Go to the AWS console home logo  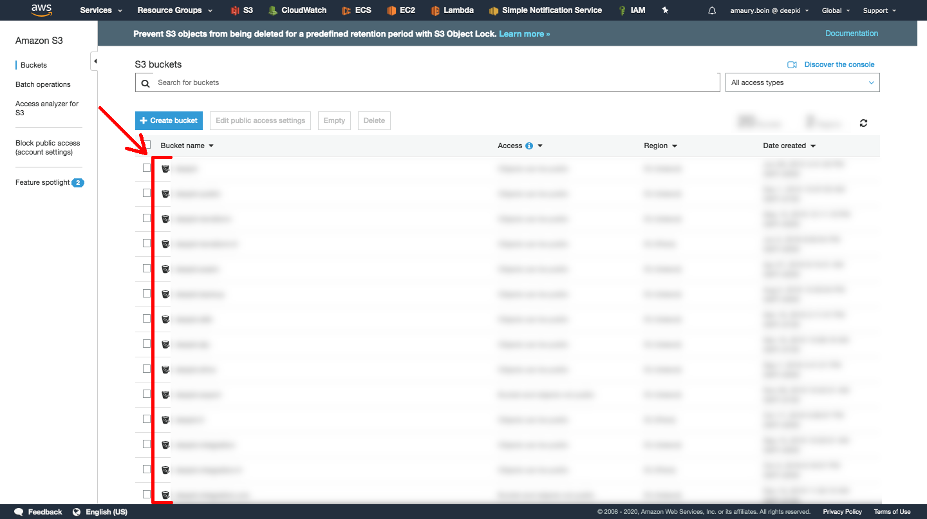(x=41, y=10)
